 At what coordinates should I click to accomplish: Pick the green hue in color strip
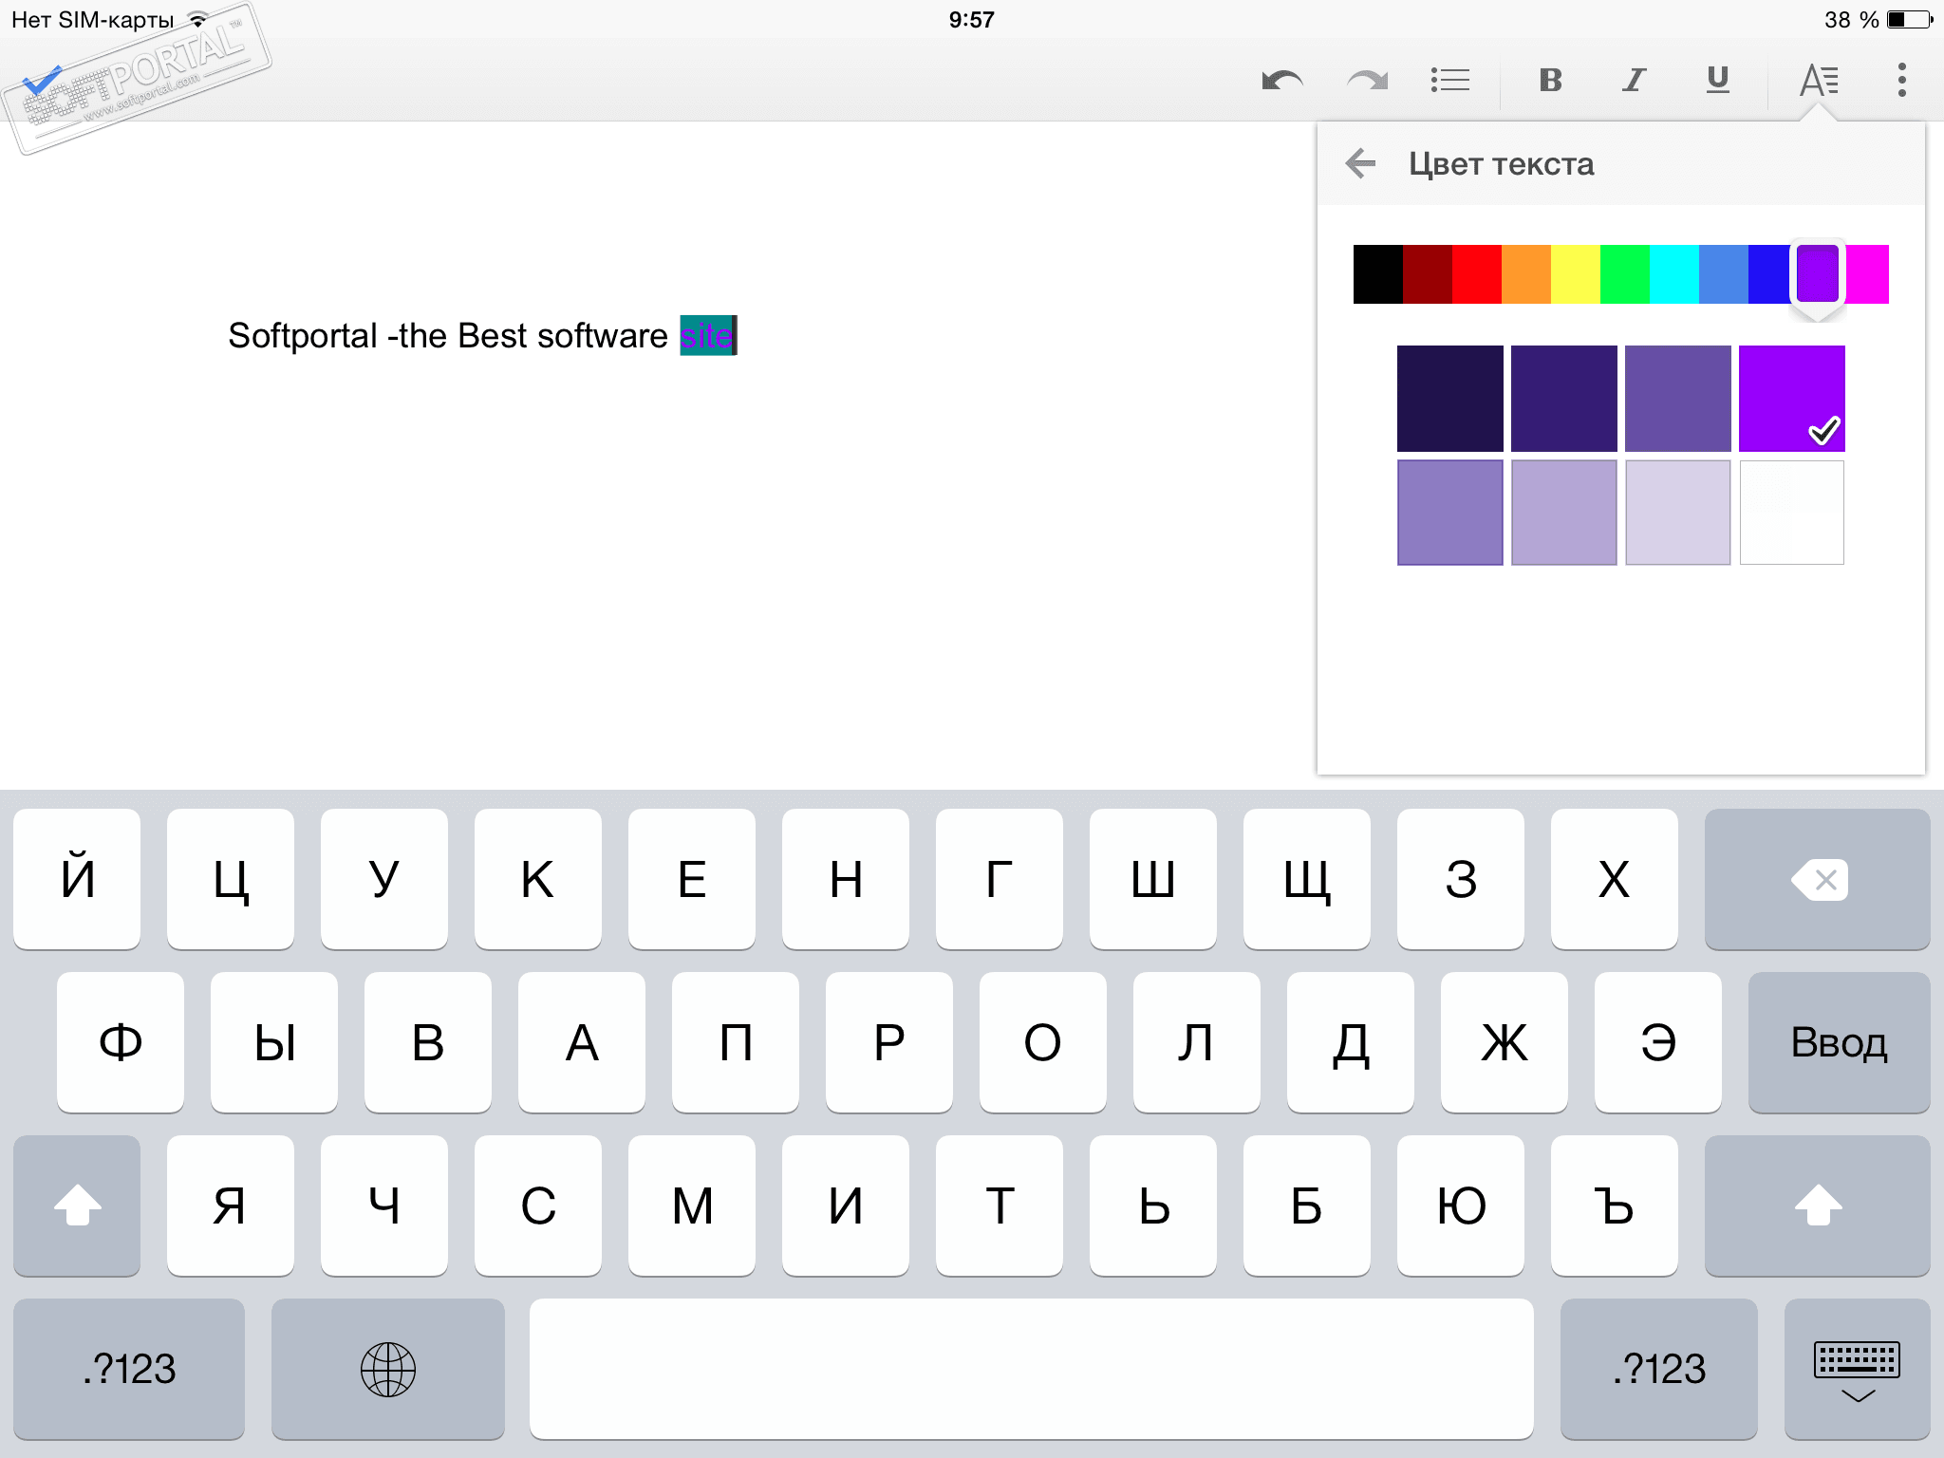1625,274
